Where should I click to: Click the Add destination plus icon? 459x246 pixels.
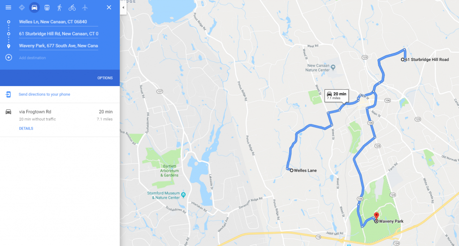9,58
